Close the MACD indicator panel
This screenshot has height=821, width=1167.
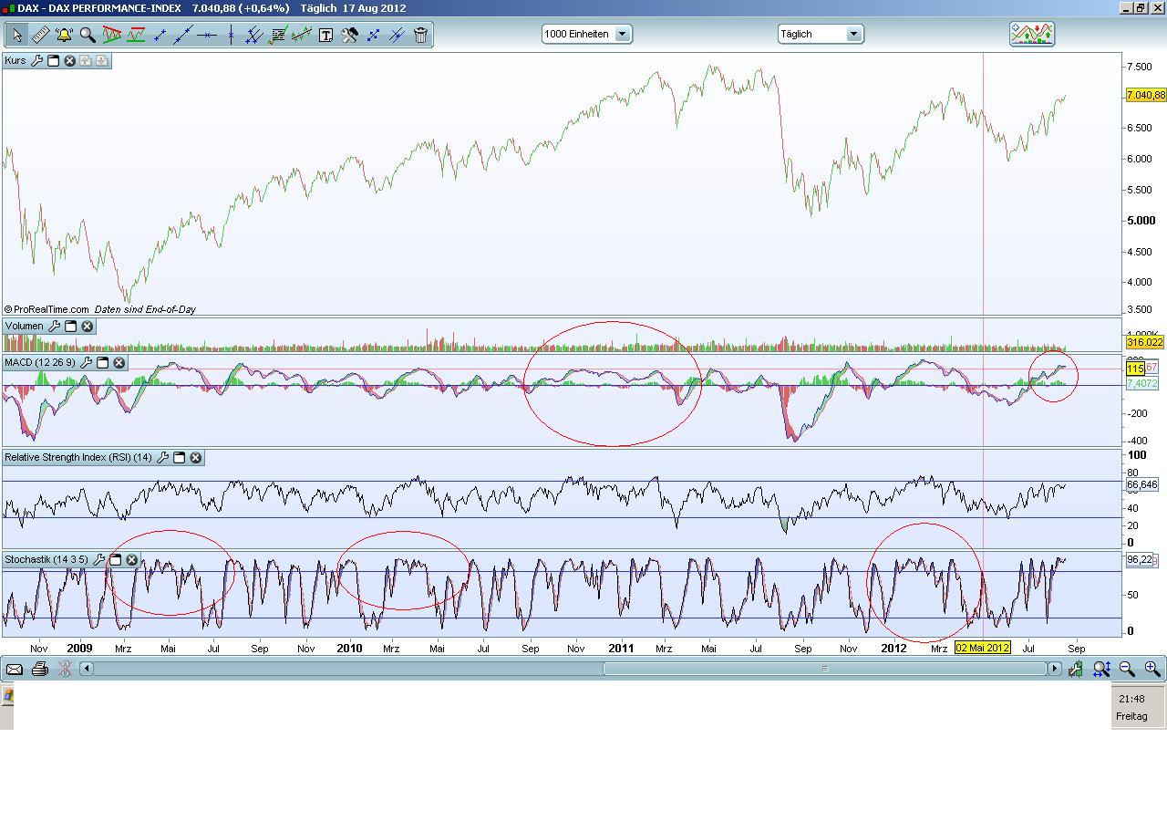tap(119, 362)
